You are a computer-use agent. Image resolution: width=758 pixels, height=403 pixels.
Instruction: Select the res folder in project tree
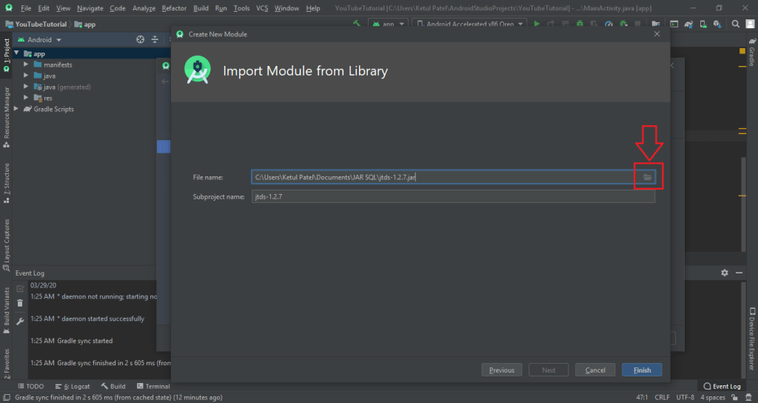coord(47,98)
